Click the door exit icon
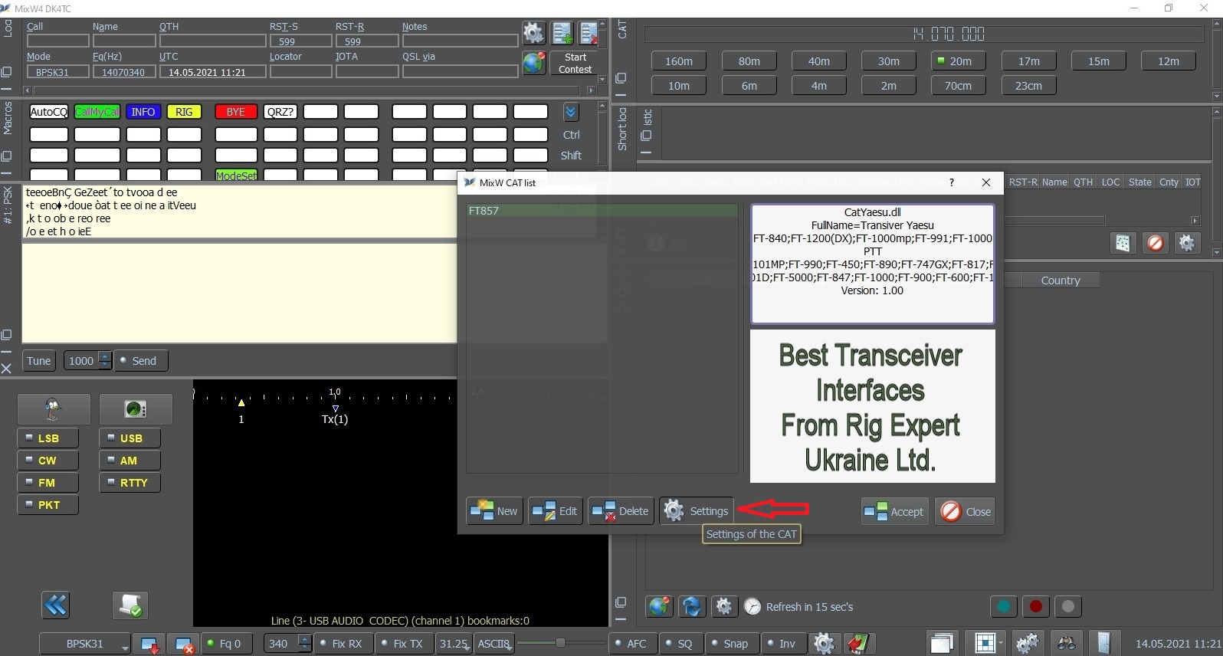1223x656 pixels. point(1104,644)
